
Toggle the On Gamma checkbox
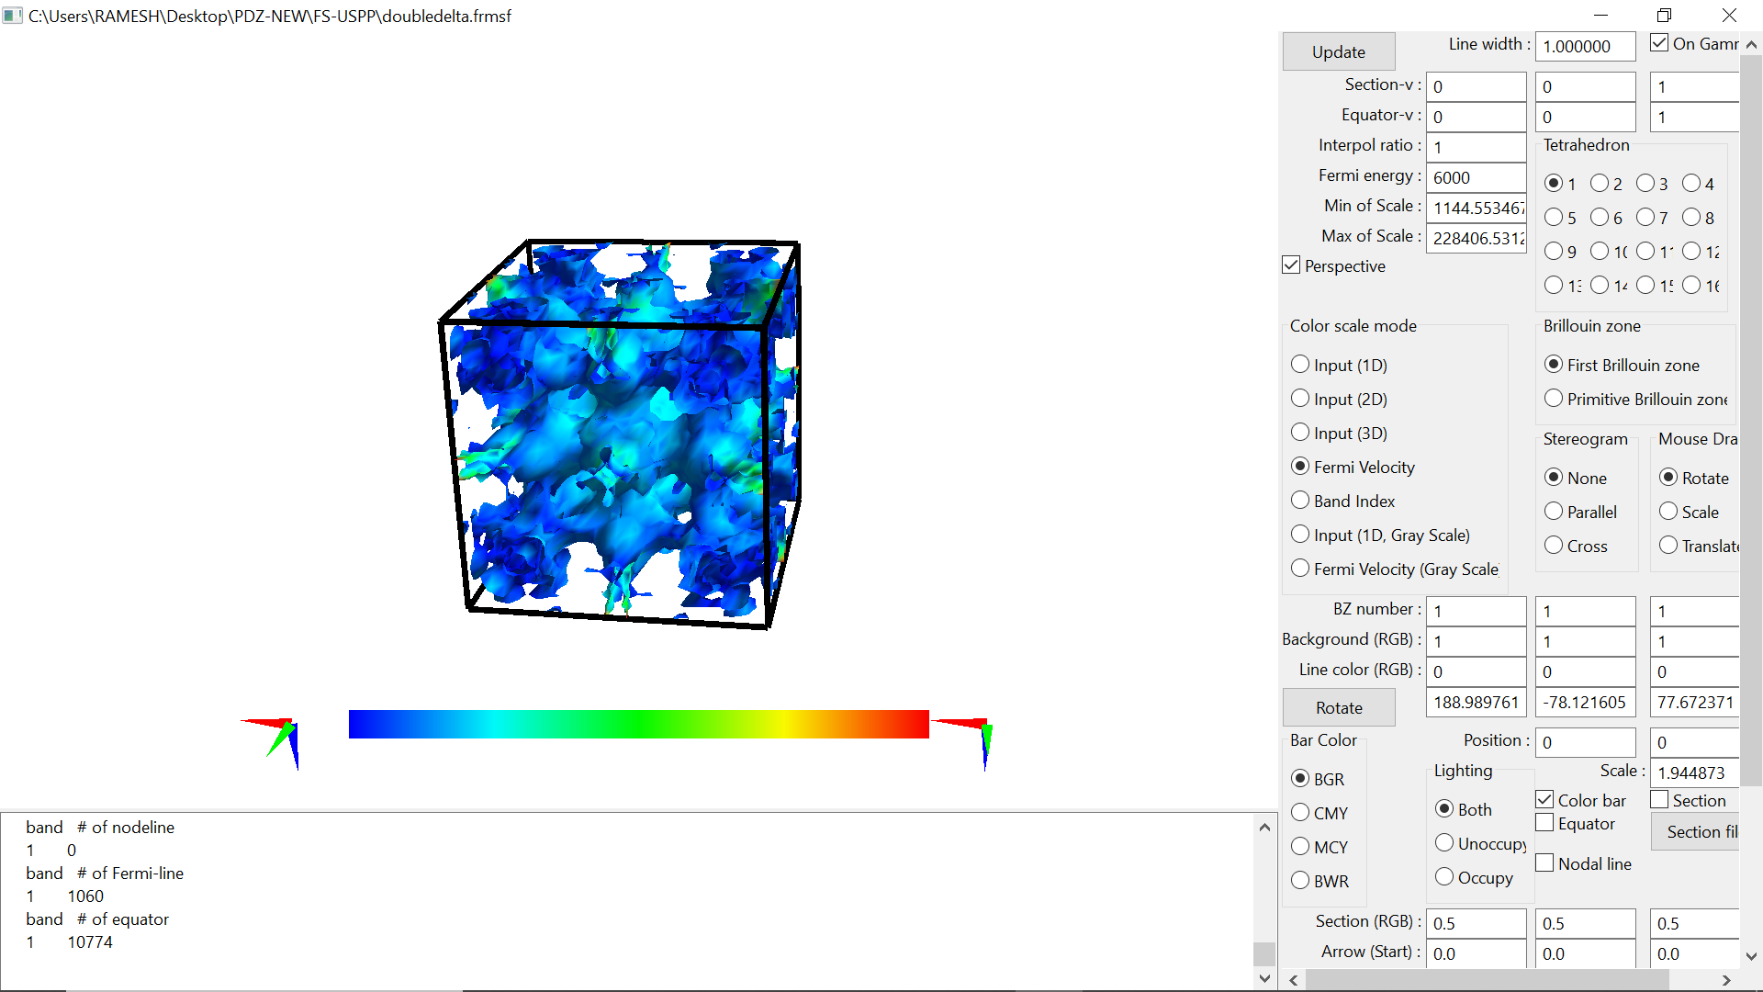[x=1658, y=42]
